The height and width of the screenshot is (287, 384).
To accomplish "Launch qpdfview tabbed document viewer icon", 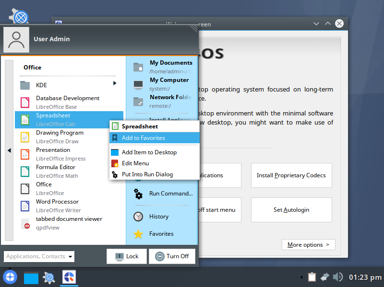I will (25, 223).
